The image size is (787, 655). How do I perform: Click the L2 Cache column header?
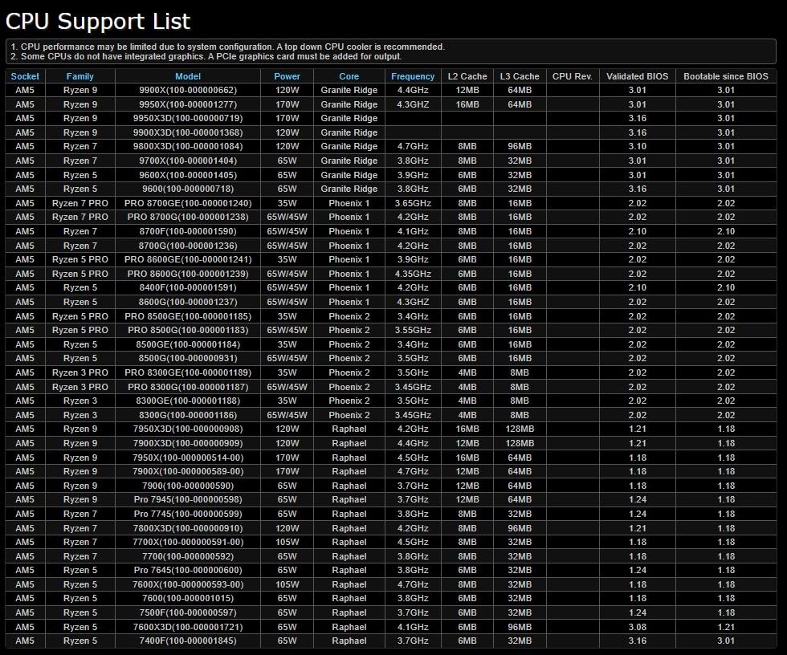pos(467,76)
